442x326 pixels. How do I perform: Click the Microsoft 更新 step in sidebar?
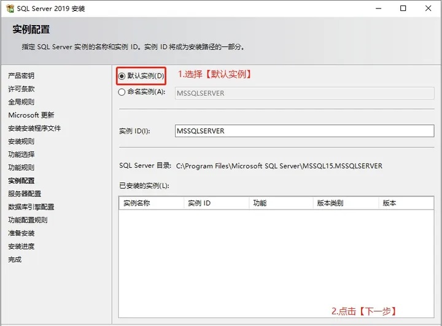[31, 115]
